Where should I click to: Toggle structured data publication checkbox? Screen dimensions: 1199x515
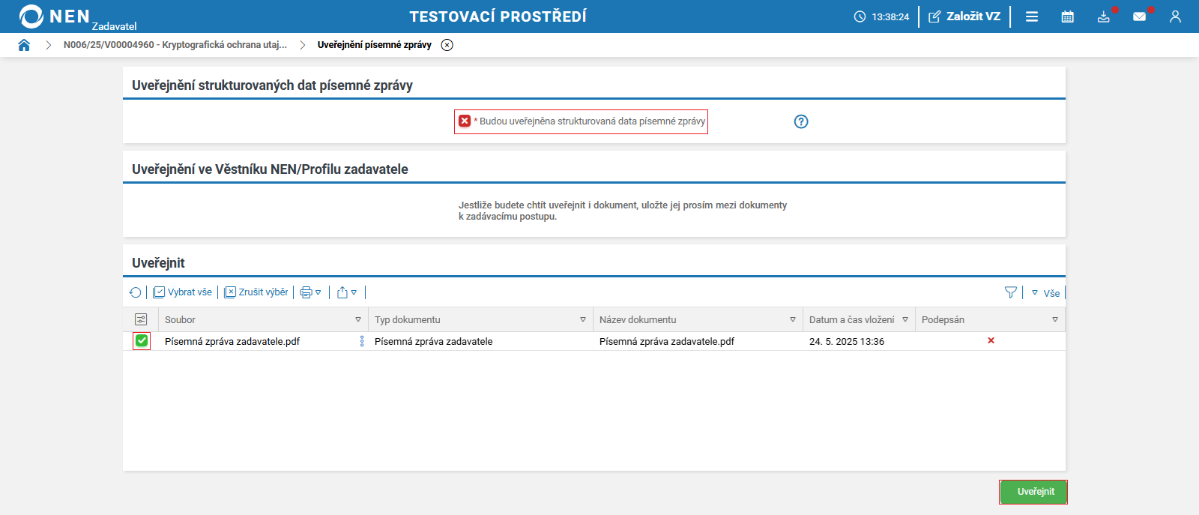point(465,121)
